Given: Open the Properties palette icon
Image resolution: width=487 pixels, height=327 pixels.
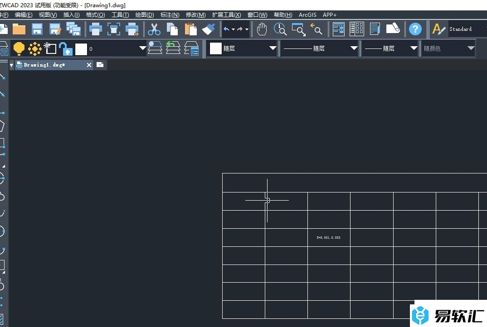Looking at the screenshot, I should 339,29.
